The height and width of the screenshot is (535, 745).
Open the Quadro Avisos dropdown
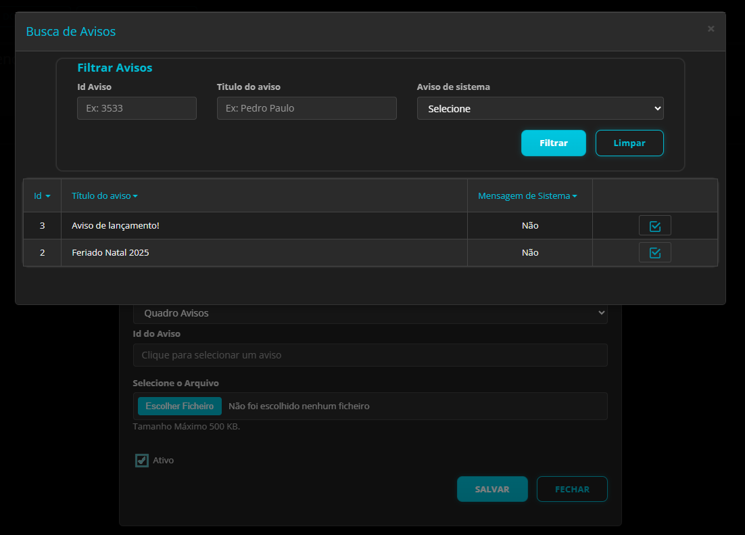[x=370, y=312]
